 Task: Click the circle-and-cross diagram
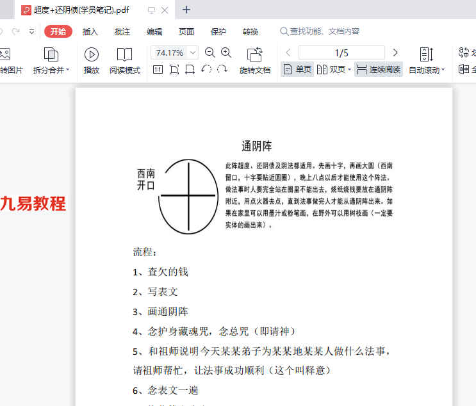coord(188,197)
